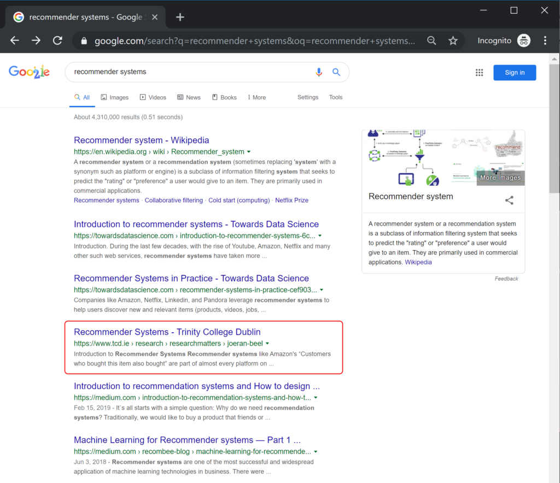
Task: Minimize the Chrome window
Action: tap(483, 11)
